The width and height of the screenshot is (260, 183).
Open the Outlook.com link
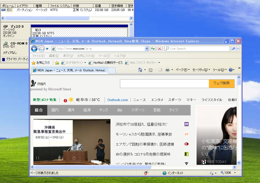tap(118, 100)
